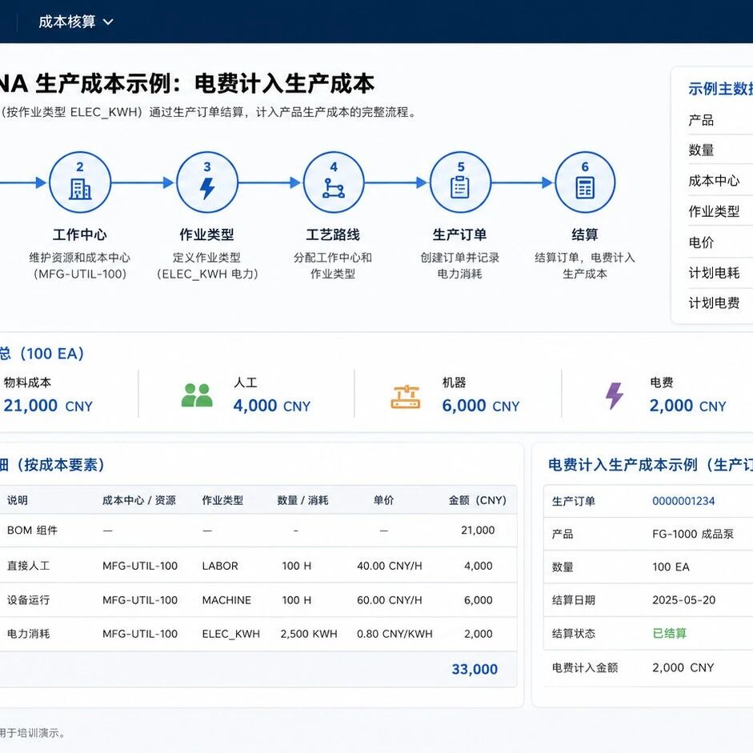The image size is (753, 753).
Task: Click the orange 机器 machine icon
Action: point(406,397)
